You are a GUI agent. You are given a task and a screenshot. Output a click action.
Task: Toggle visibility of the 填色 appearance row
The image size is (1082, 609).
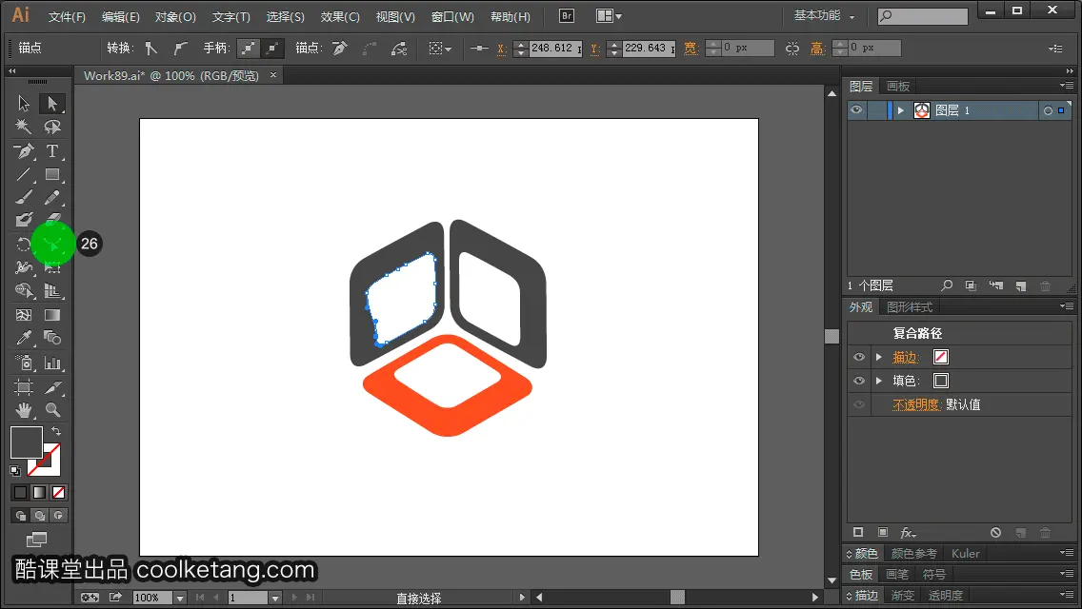click(x=859, y=381)
